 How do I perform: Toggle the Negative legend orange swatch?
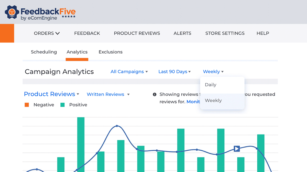click(27, 105)
